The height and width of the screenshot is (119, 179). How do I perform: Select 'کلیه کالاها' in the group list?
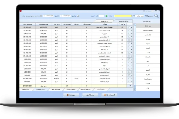pyautogui.click(x=148, y=26)
